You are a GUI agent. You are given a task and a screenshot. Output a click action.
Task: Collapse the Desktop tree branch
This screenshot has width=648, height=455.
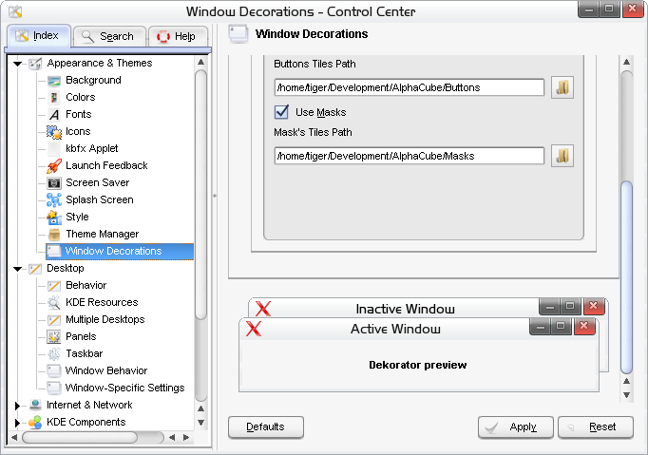click(17, 269)
